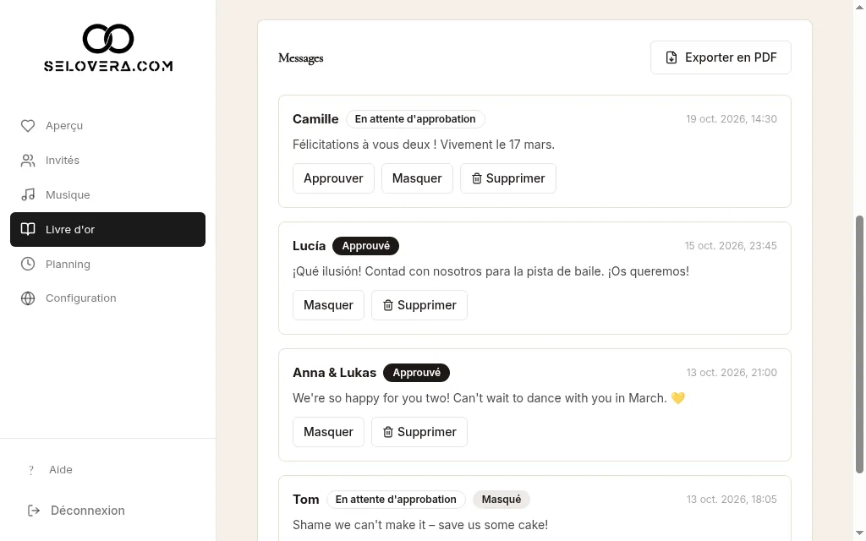
Task: Click the sender name Anna & Lukas
Action: 334,373
